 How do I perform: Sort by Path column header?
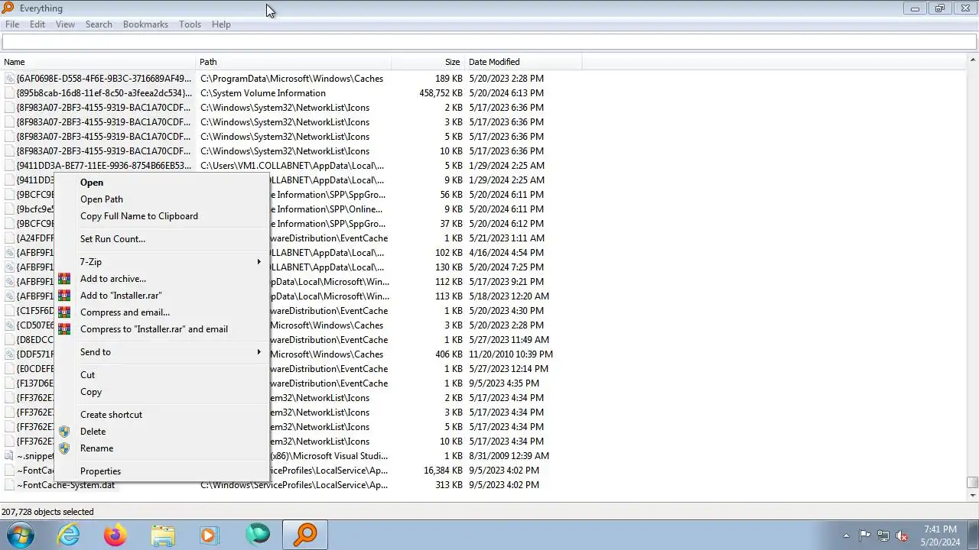(294, 62)
